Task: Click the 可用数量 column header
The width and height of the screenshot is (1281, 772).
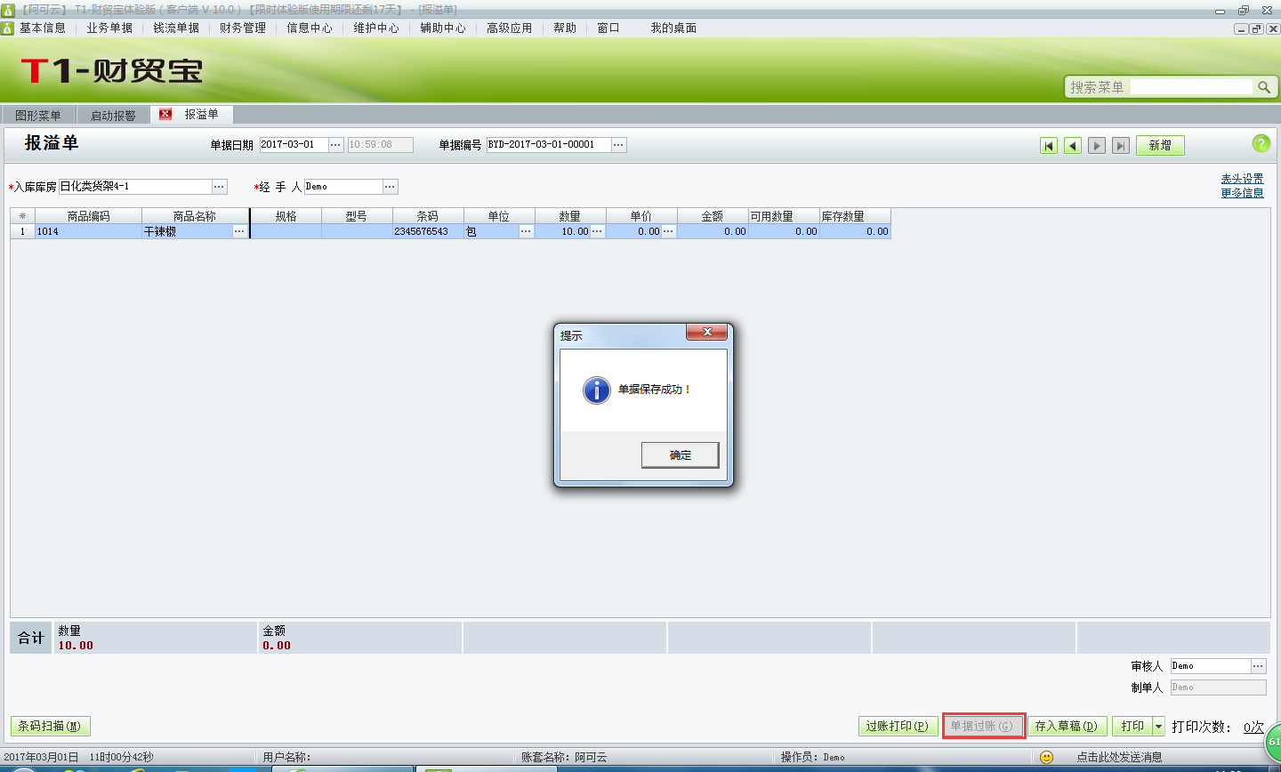Action: (784, 216)
